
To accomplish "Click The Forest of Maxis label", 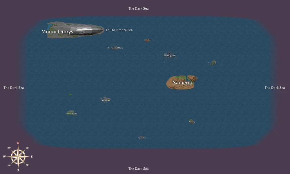I will click(115, 48).
